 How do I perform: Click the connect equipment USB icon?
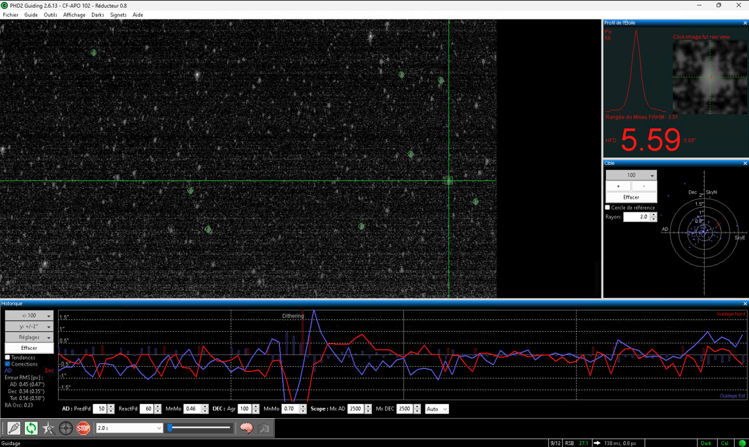14,428
